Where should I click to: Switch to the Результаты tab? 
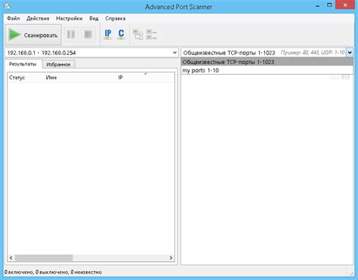(23, 64)
